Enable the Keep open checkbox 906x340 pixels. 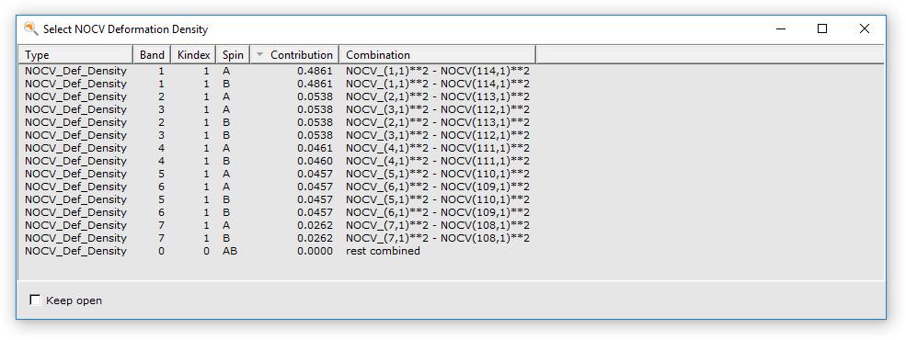(x=35, y=300)
